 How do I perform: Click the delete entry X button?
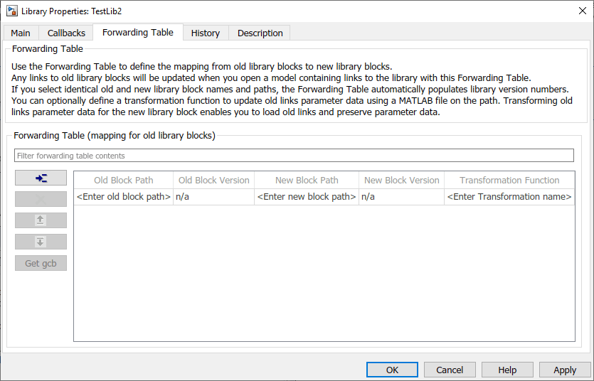41,199
